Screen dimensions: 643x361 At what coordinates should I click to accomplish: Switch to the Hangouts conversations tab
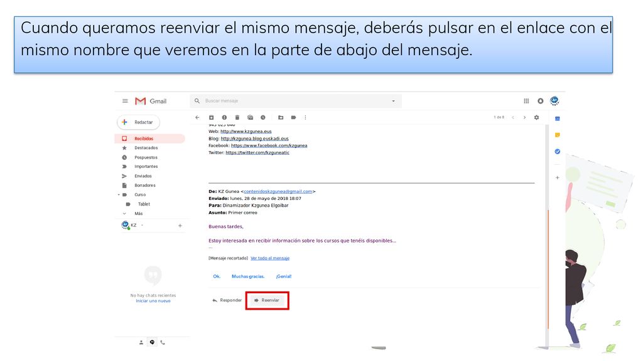tap(152, 343)
